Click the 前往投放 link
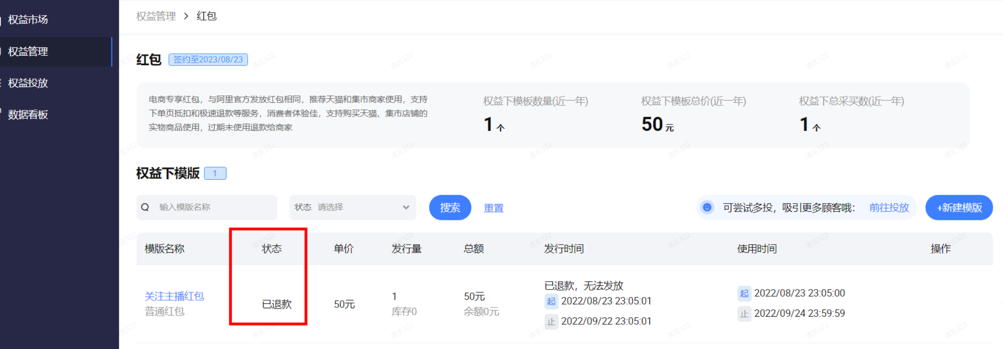Image resolution: width=1003 pixels, height=349 pixels. tap(889, 208)
